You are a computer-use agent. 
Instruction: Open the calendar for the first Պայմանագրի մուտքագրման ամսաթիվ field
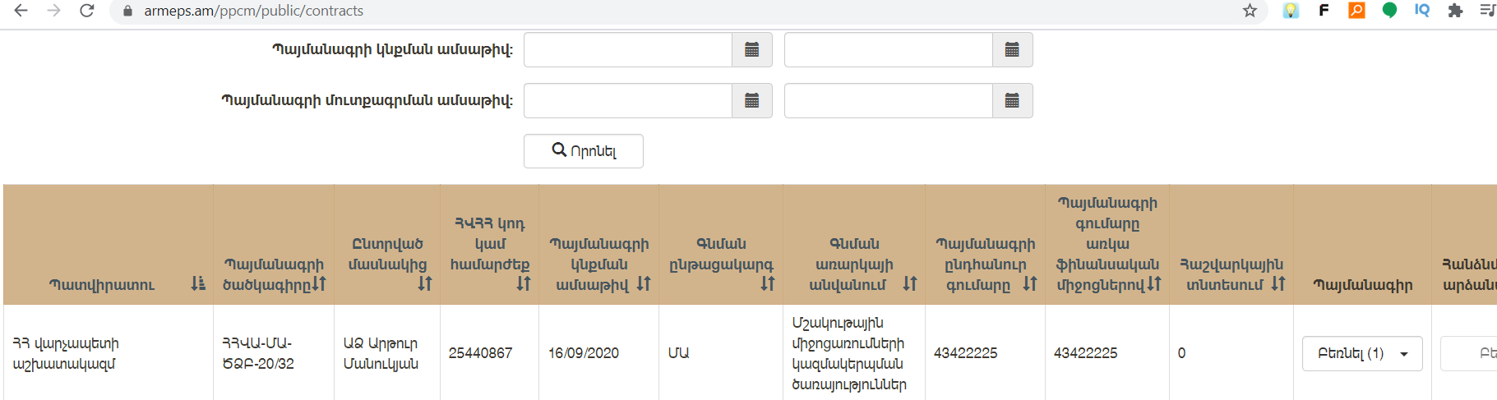(x=751, y=101)
